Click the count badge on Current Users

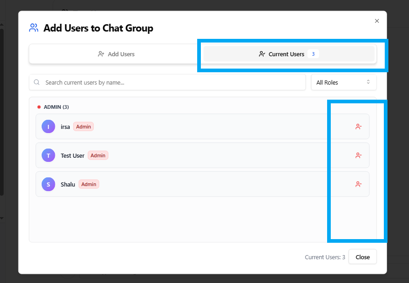point(313,54)
